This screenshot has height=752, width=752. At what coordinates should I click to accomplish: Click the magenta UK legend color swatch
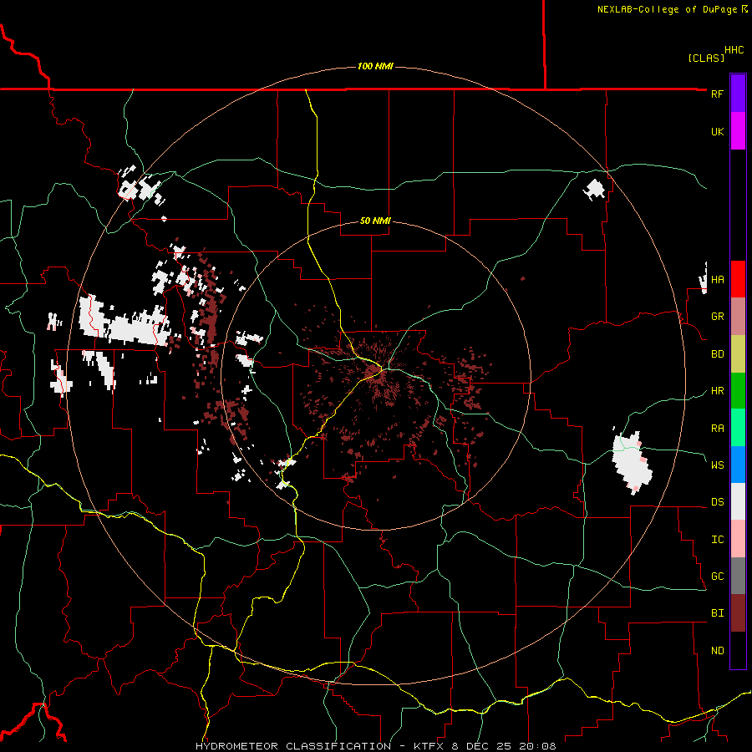738,130
